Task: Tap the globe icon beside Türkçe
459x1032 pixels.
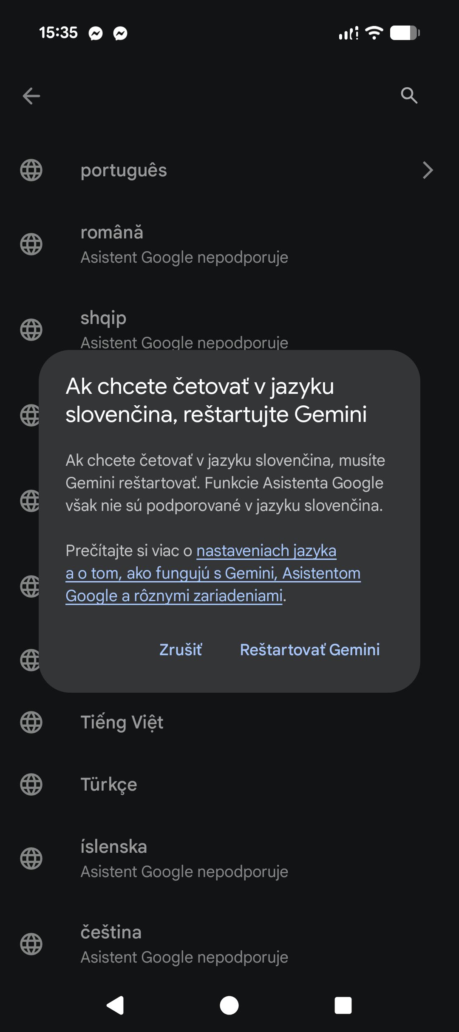Action: (31, 785)
